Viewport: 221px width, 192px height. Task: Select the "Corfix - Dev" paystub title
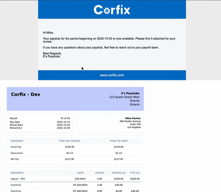[26, 94]
